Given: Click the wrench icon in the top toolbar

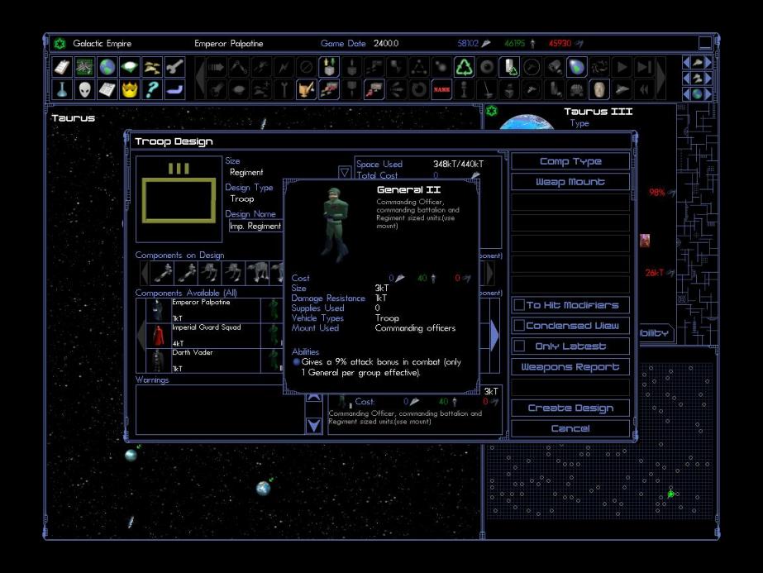Looking at the screenshot, I should tap(174, 68).
